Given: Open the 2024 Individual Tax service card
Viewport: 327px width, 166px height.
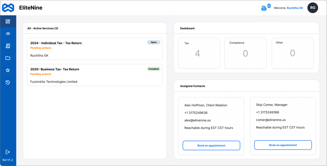Looking at the screenshot, I should coord(95,49).
